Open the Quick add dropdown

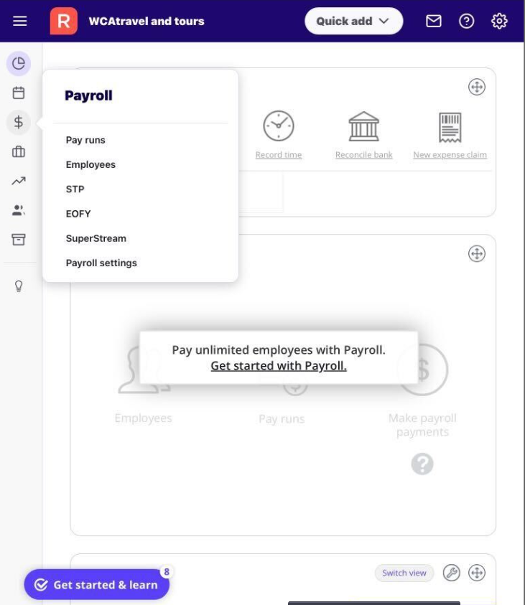353,21
